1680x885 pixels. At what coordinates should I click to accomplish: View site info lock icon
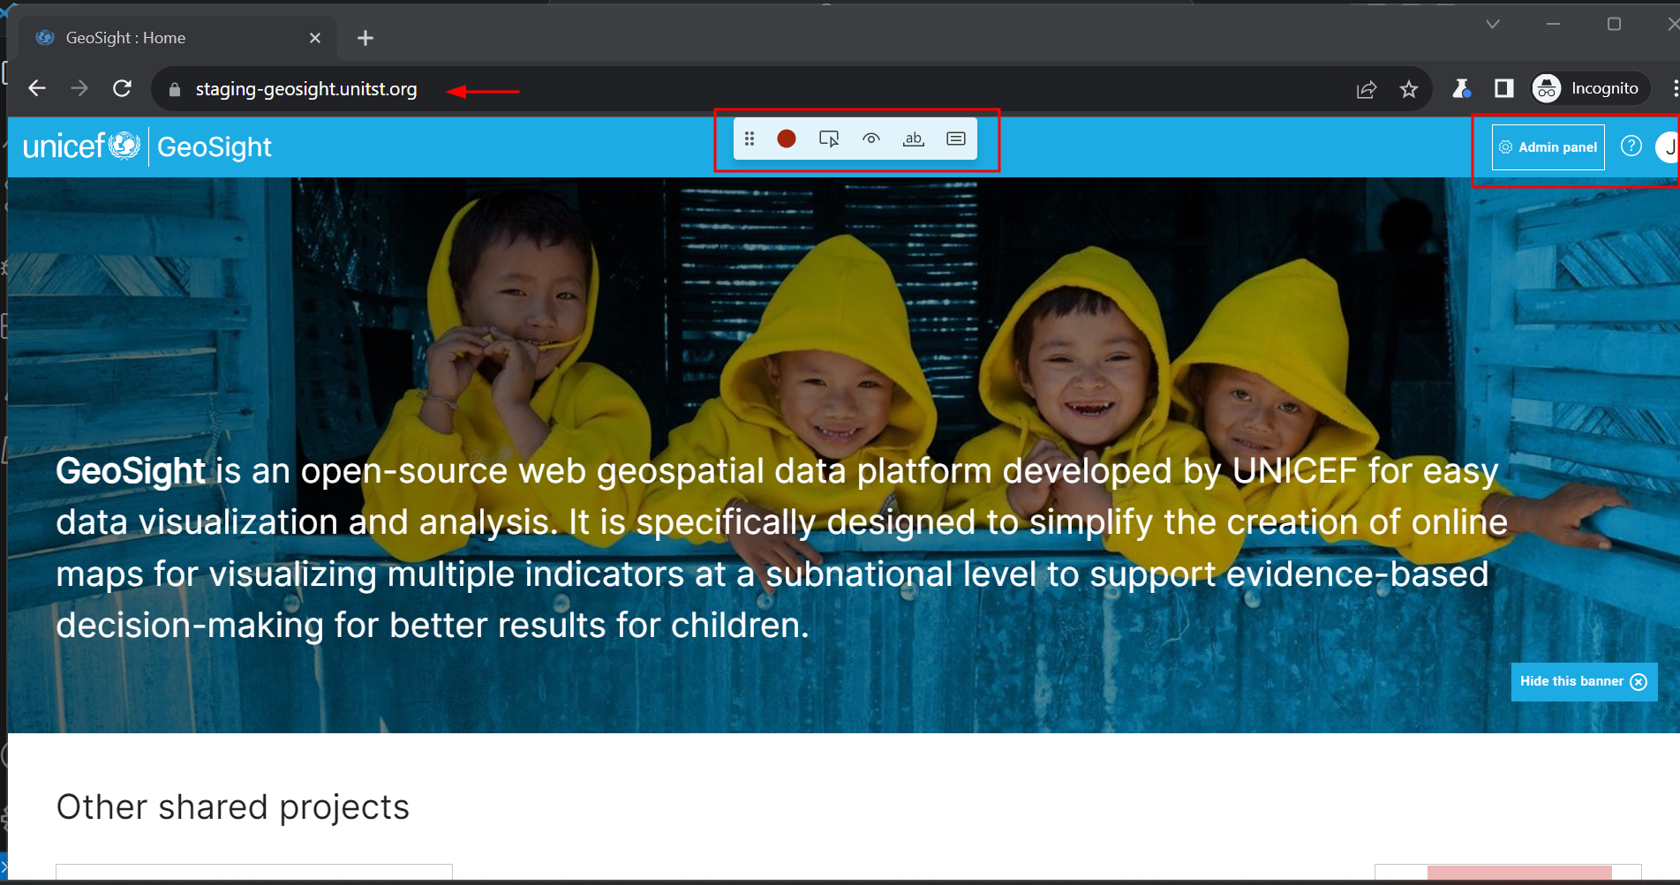[x=174, y=89]
